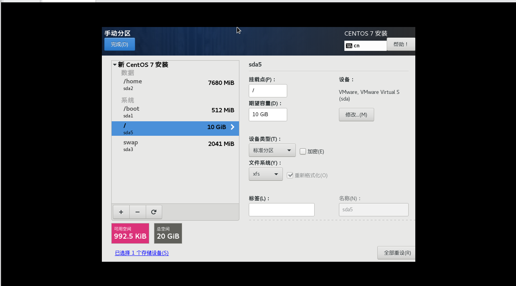Click the 期望容量(D) capacity field showing 10 GiB
This screenshot has height=286, width=516.
click(x=268, y=115)
